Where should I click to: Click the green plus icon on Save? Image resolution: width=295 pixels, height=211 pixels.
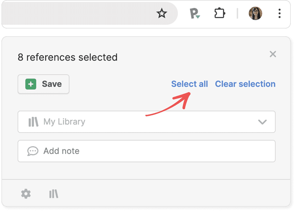(31, 84)
